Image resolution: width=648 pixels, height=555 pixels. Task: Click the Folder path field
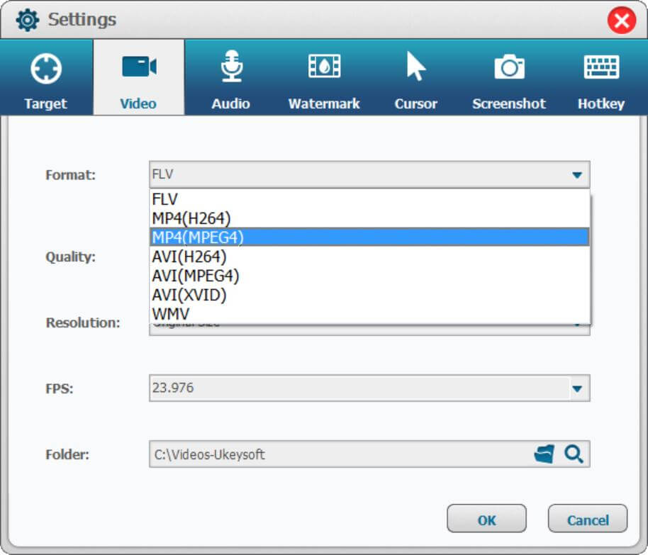point(339,454)
